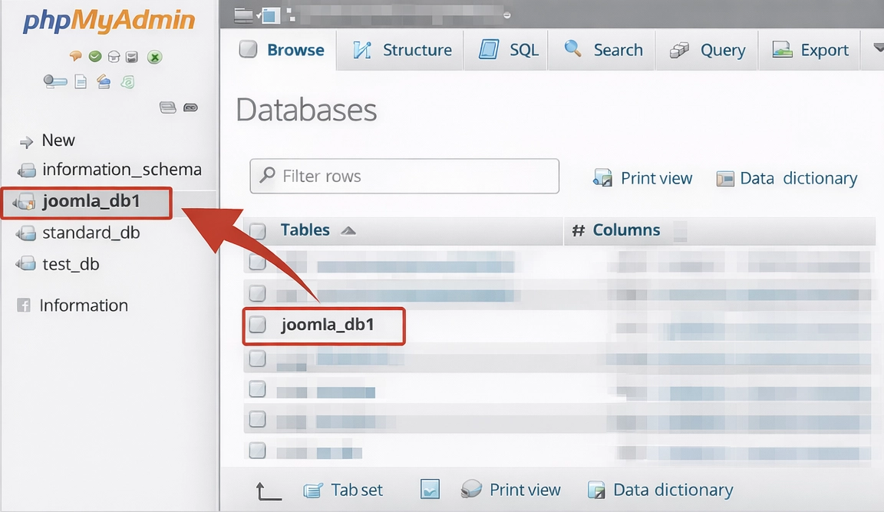884x512 pixels.
Task: Go to the Search tab
Action: [603, 50]
